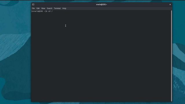Open the Edit menu
The image size is (185, 104).
[38, 8]
